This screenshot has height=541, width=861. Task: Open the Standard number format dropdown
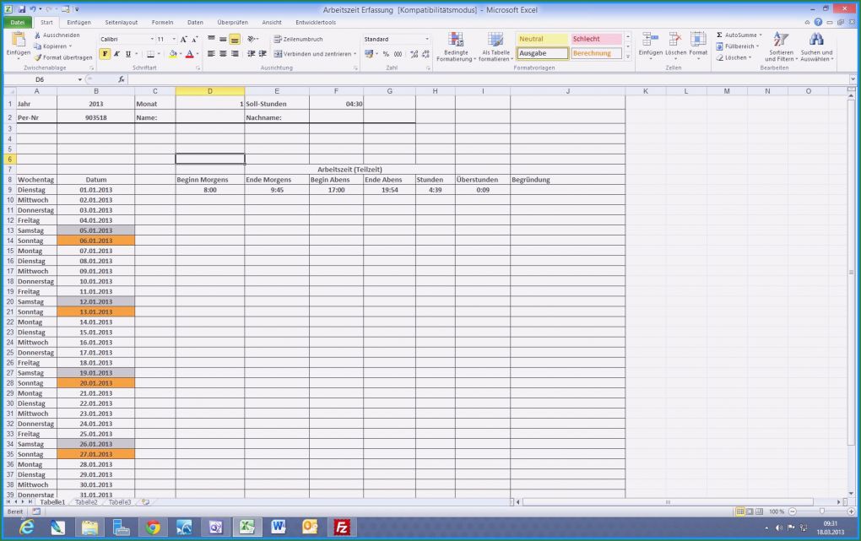428,39
